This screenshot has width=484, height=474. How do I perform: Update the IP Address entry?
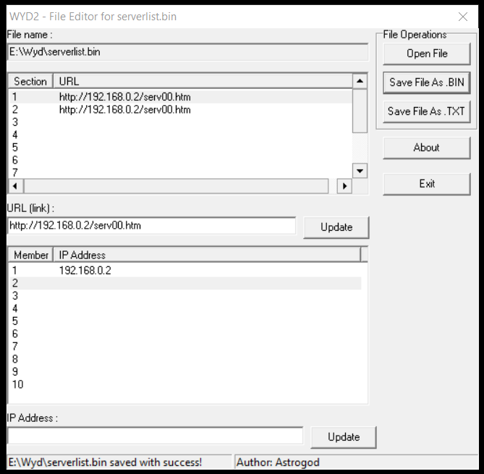pyautogui.click(x=344, y=437)
